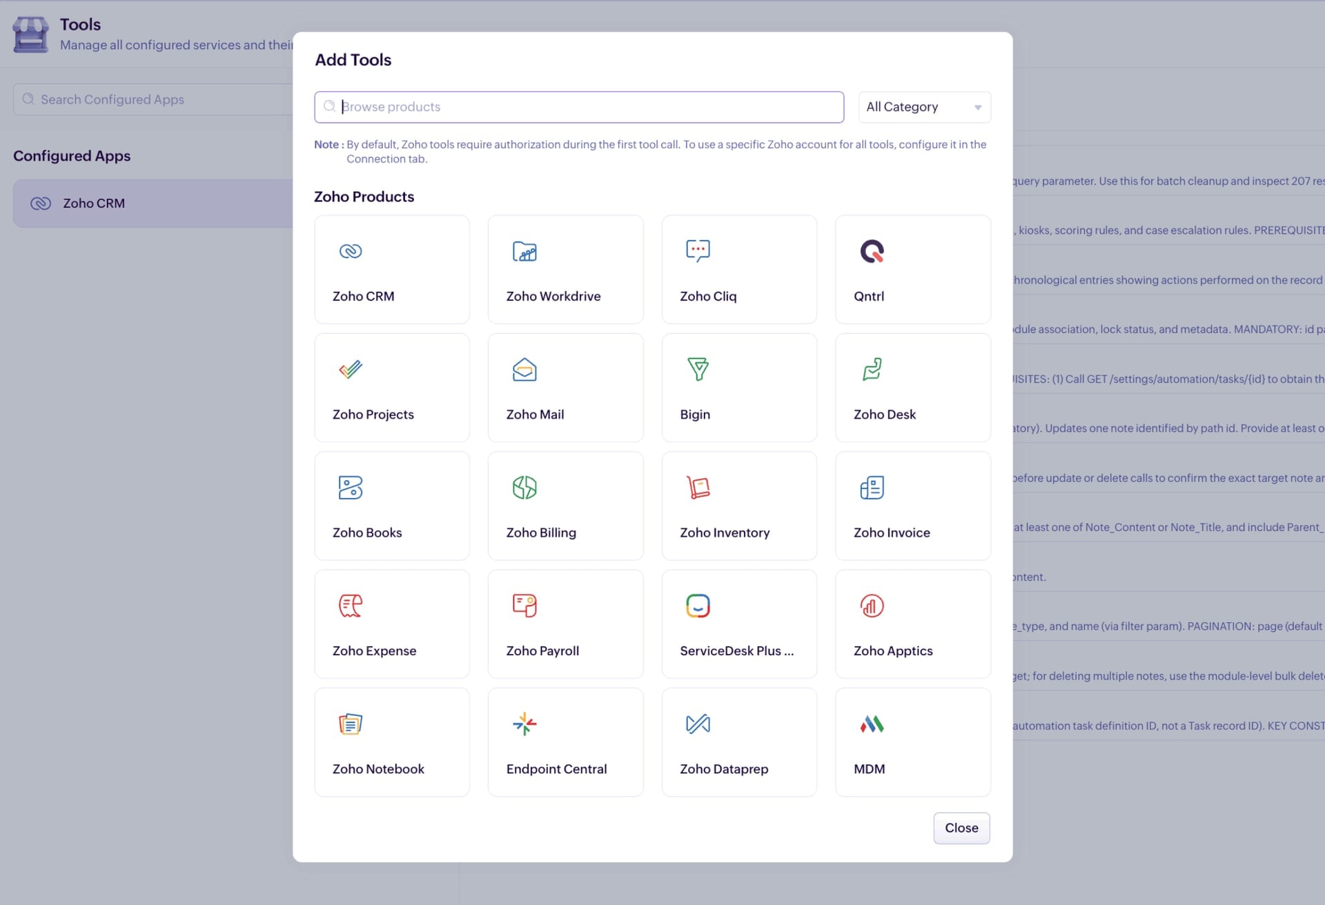Select the Zoho CRM product icon

point(351,251)
